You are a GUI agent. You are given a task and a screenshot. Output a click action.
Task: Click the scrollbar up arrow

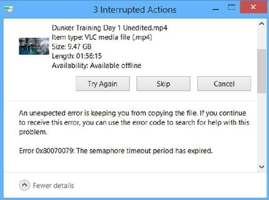[262, 24]
